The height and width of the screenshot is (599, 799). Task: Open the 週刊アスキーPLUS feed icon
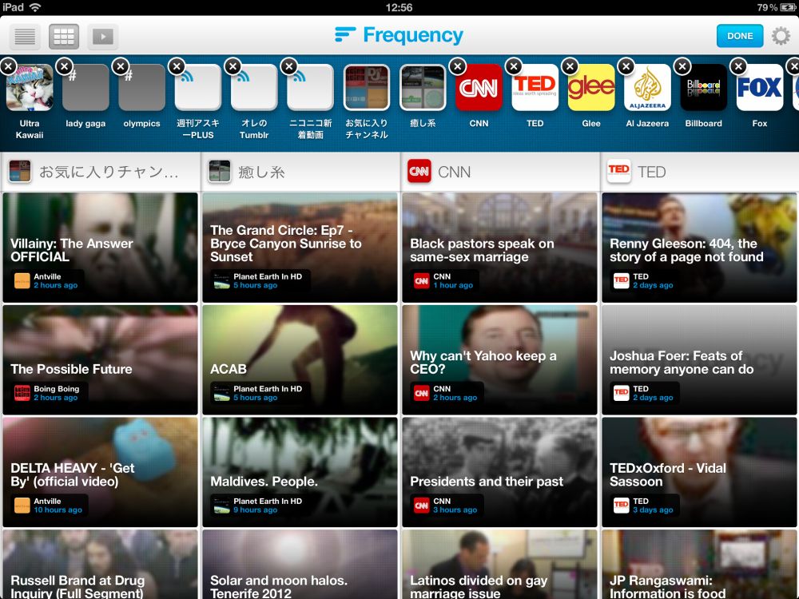point(197,88)
